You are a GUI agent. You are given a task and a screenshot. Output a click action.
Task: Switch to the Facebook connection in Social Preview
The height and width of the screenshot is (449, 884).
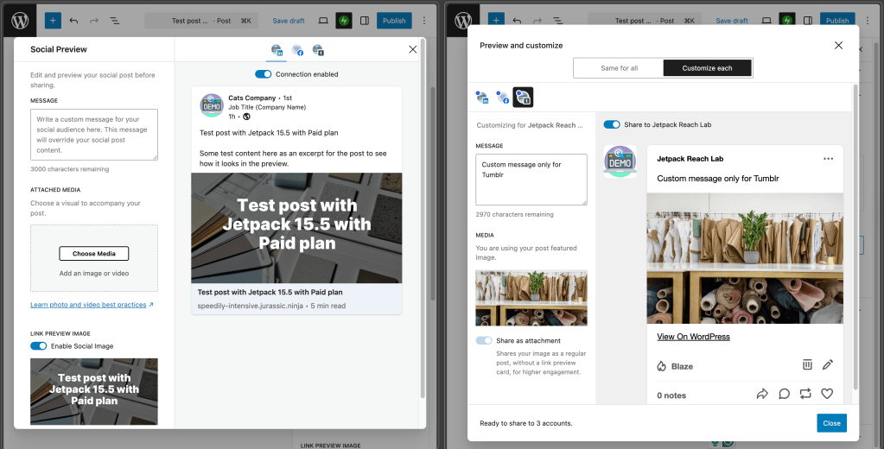(x=297, y=51)
